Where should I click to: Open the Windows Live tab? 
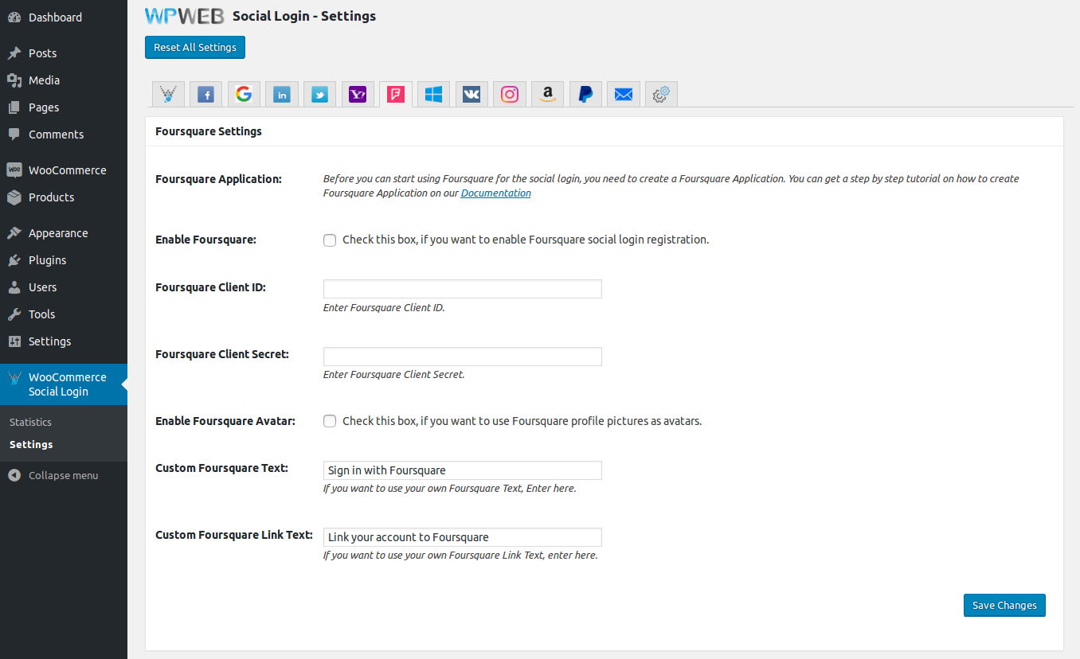[x=433, y=95]
